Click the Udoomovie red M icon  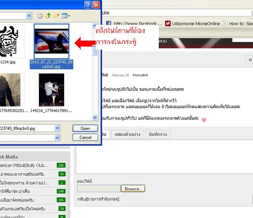point(168,24)
